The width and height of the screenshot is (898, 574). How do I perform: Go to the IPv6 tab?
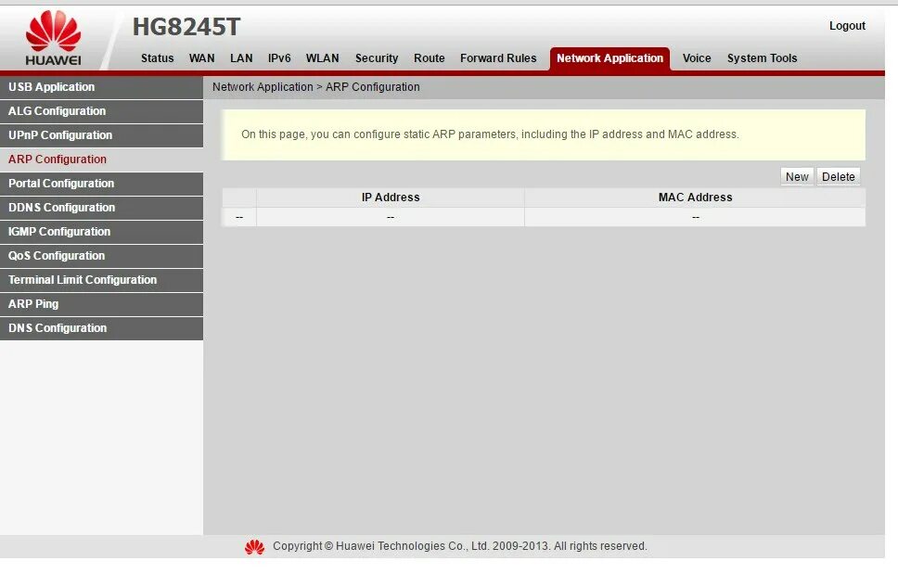click(279, 58)
